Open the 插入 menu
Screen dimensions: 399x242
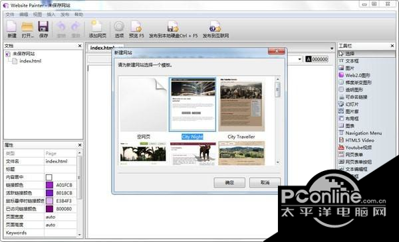coord(51,15)
